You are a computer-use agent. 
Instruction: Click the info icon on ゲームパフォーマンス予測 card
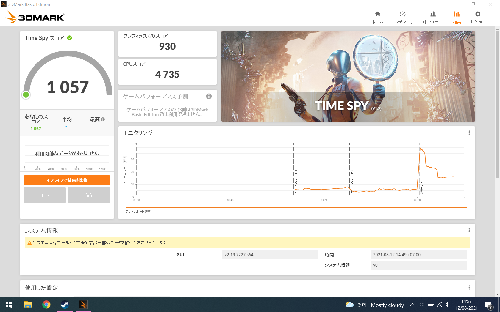(209, 96)
